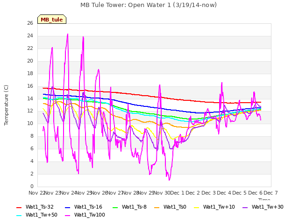
Task: Select the Wat1_Tw100 legend label
Action: point(90,215)
